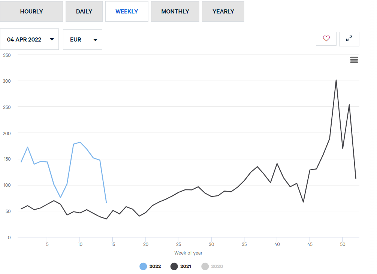Switch to the MONTHLY tab
This screenshot has height=274, width=377.
(x=175, y=12)
